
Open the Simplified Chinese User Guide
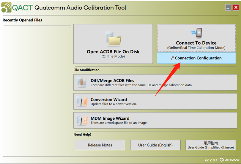pos(211,145)
